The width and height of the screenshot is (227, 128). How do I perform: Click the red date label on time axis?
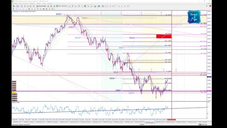tap(172, 119)
